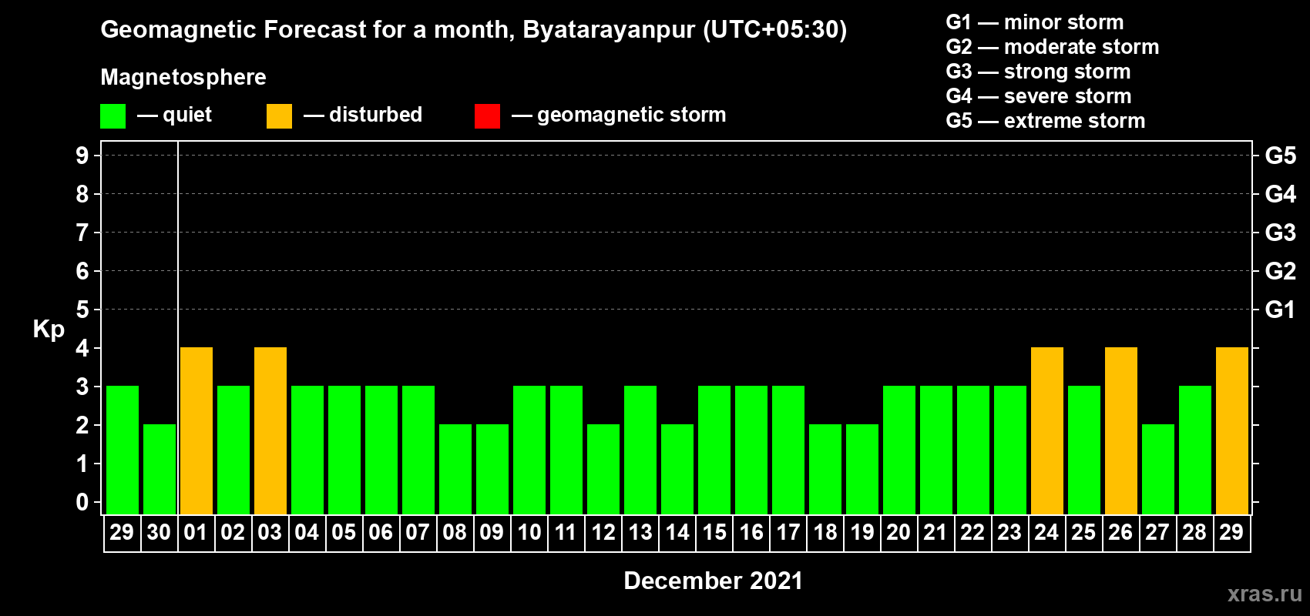
Task: Click the green bar for December 18
Action: click(825, 470)
